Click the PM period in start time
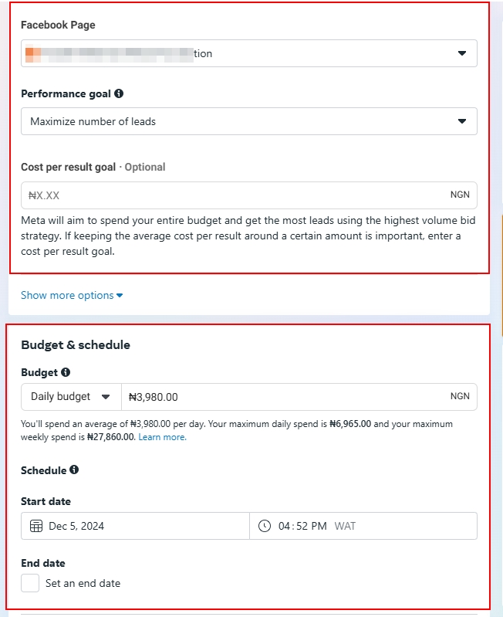This screenshot has height=617, width=503. pos(319,526)
